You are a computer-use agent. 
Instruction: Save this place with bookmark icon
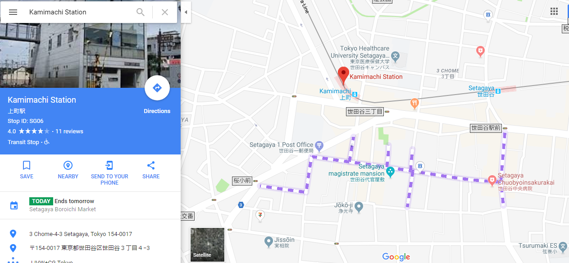[x=27, y=170]
